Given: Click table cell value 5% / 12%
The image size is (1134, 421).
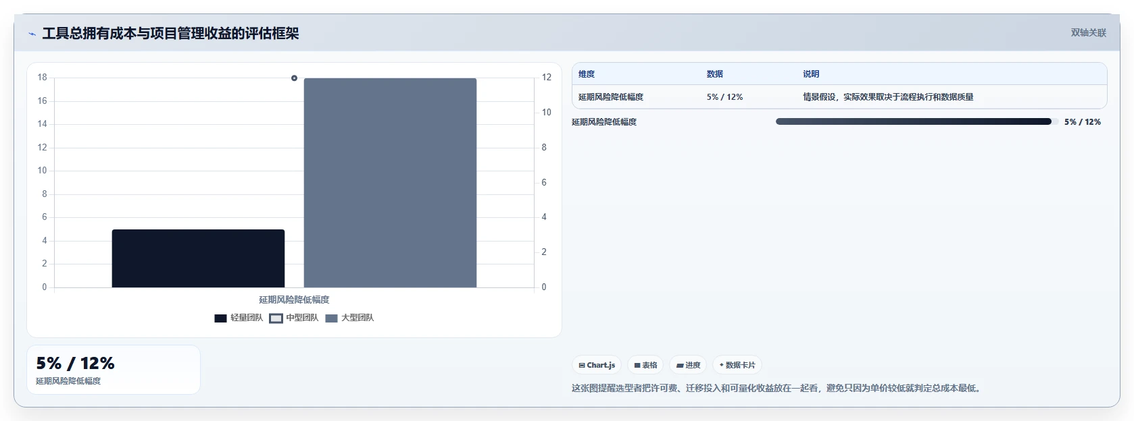Looking at the screenshot, I should [724, 97].
